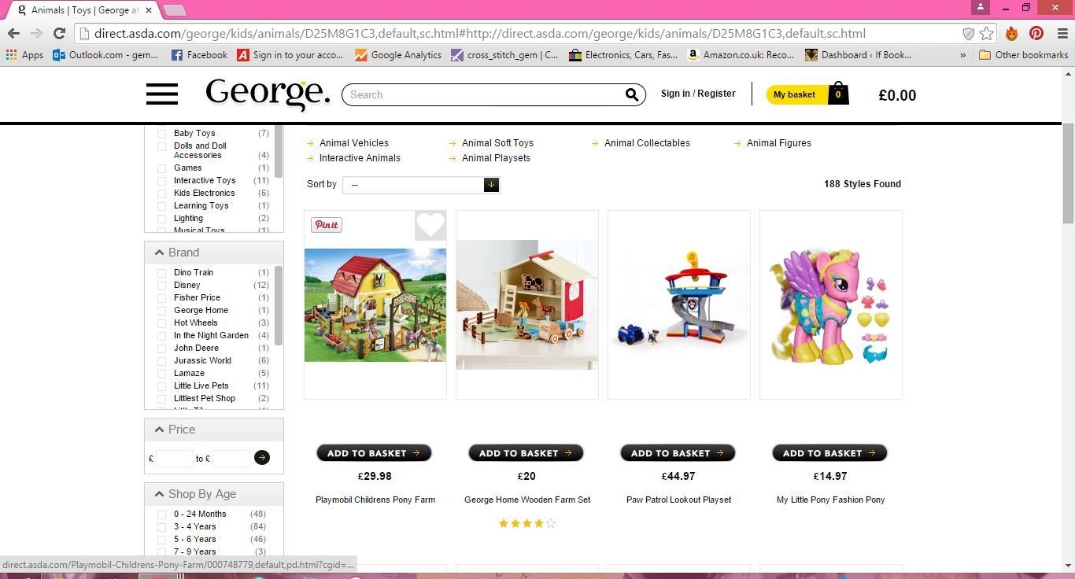Open Interactive Animals category
This screenshot has width=1075, height=579.
point(360,158)
